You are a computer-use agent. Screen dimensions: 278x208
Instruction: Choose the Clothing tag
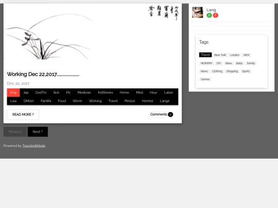(217, 71)
